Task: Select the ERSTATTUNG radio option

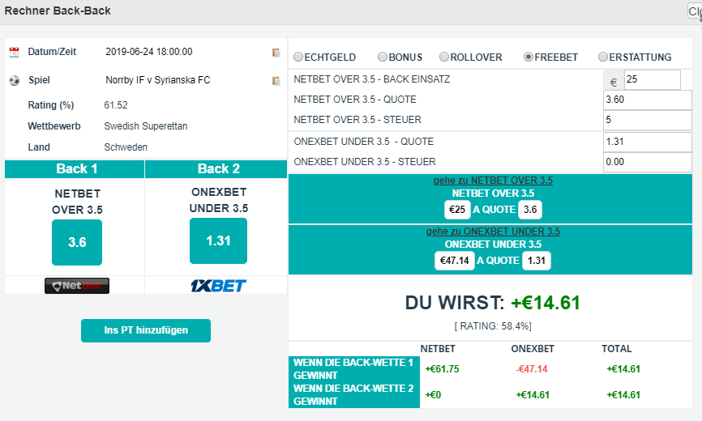Action: pyautogui.click(x=603, y=57)
